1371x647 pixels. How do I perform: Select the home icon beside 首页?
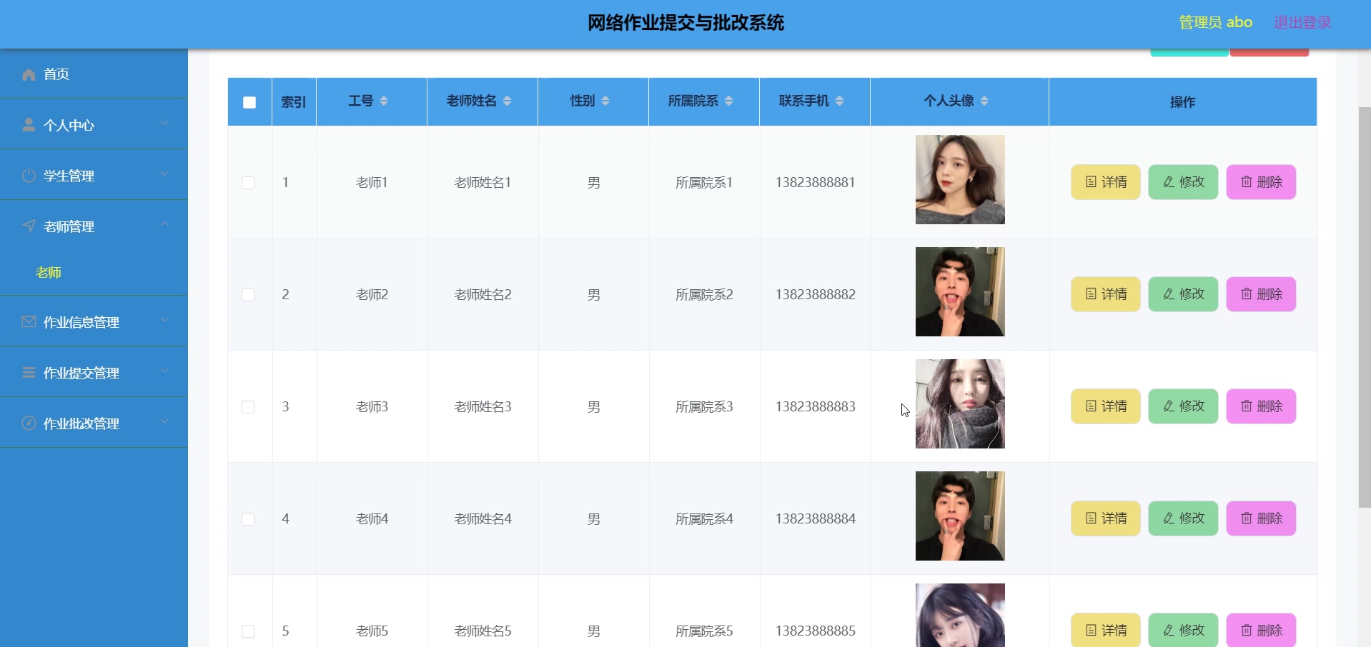click(x=29, y=74)
